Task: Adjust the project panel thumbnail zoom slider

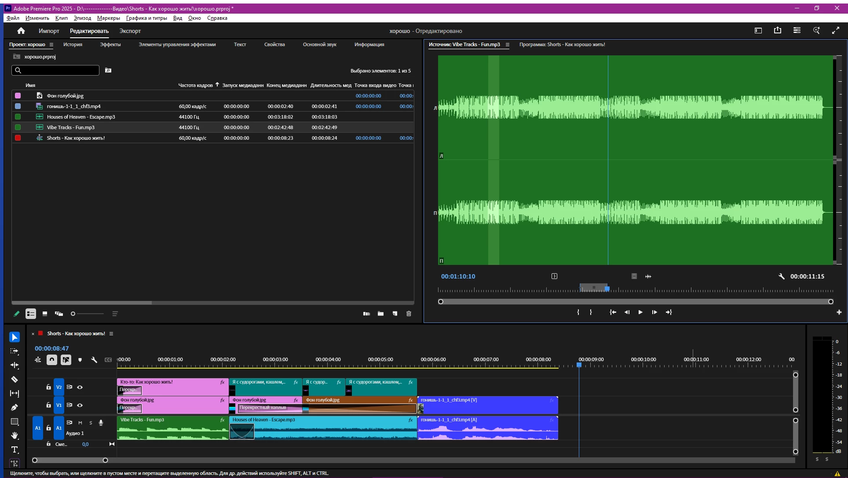Action: point(73,314)
